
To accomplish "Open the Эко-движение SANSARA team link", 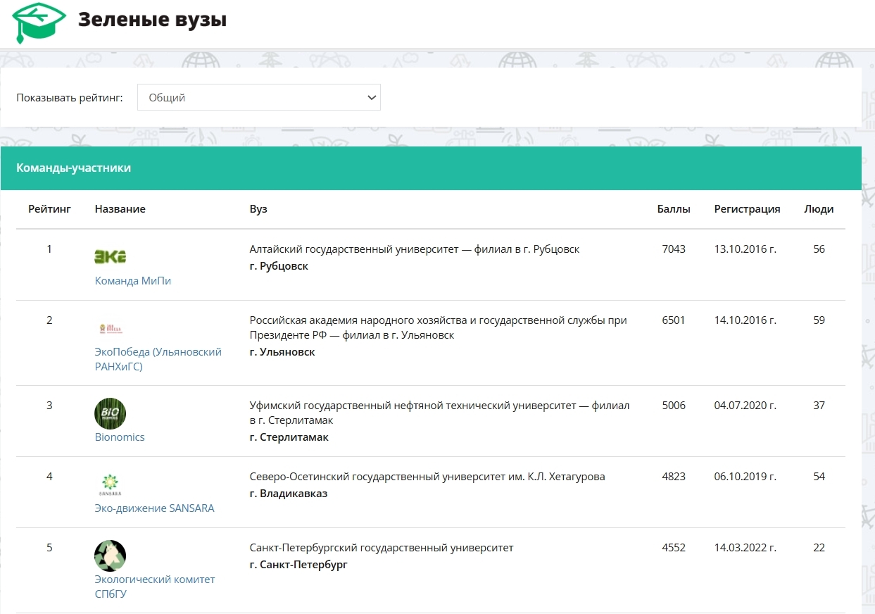I will click(x=154, y=508).
